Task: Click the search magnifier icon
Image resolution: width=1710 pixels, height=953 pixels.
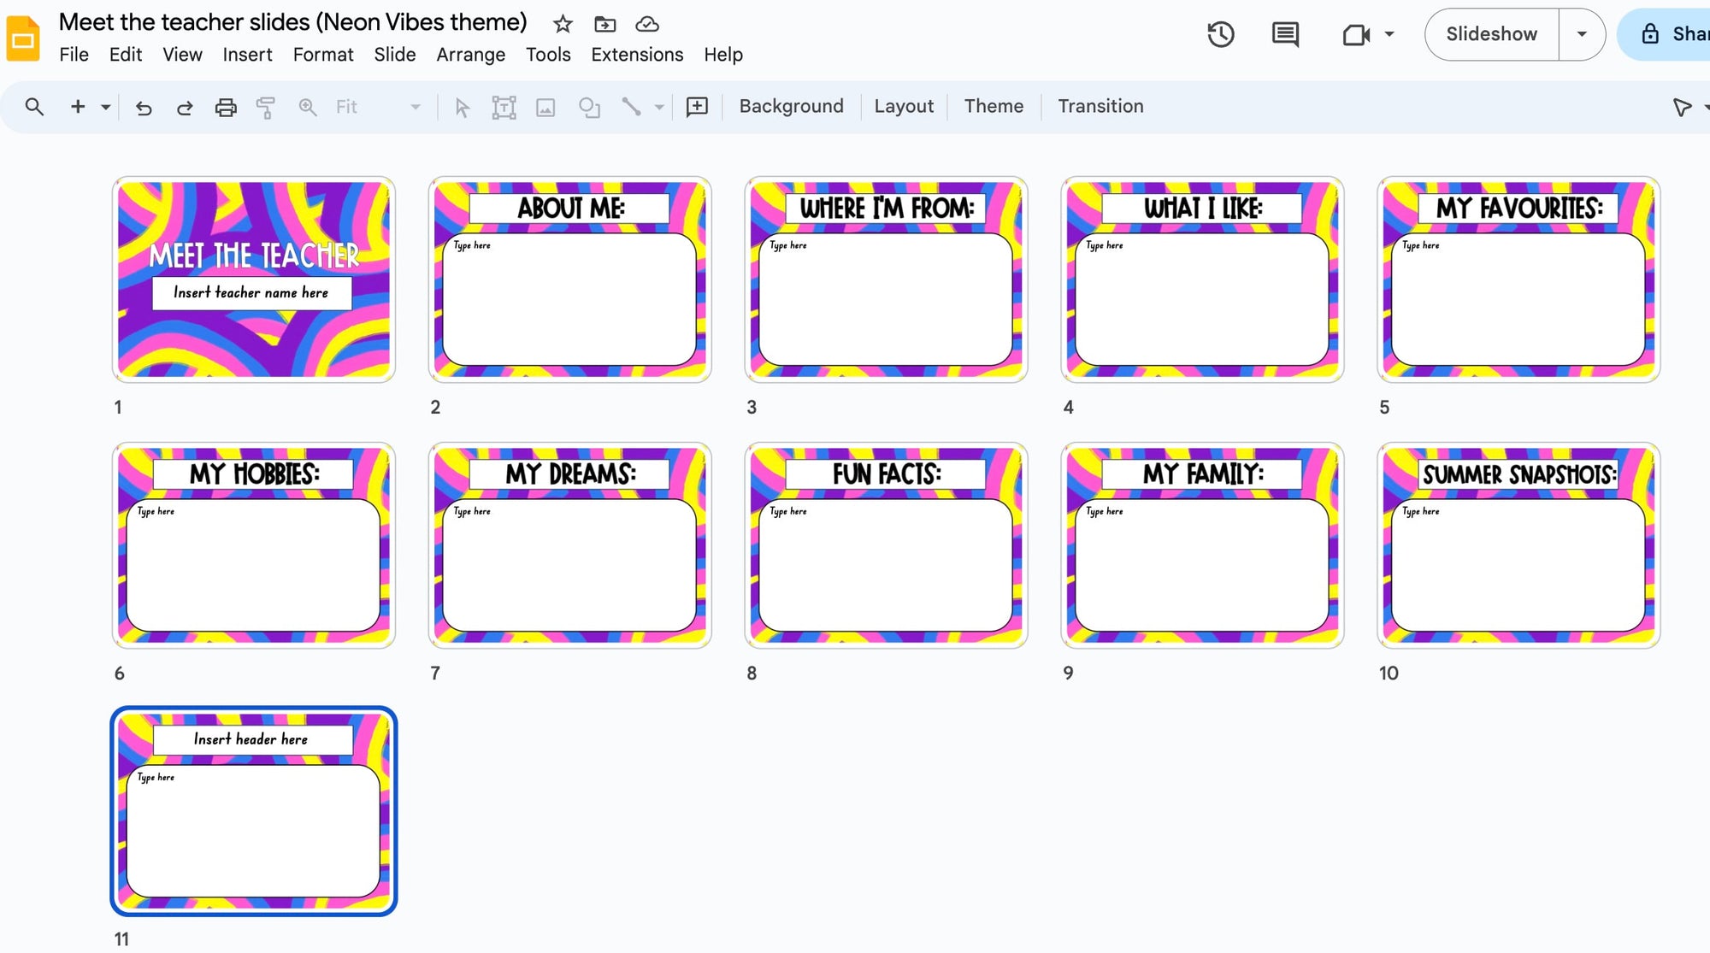Action: (31, 107)
